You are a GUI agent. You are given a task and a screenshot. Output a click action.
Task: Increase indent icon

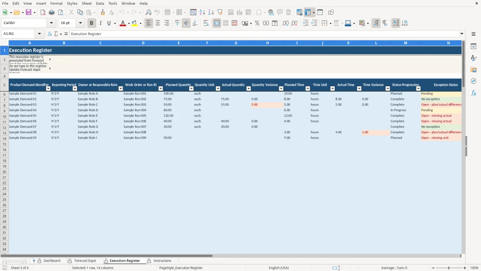pyautogui.click(x=305, y=23)
